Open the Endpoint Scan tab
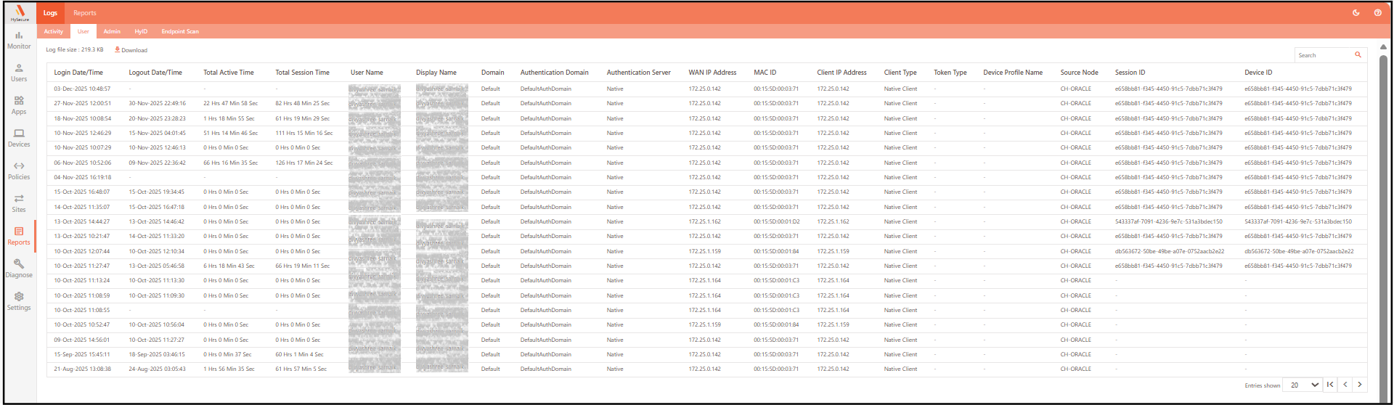1394x405 pixels. (x=180, y=31)
